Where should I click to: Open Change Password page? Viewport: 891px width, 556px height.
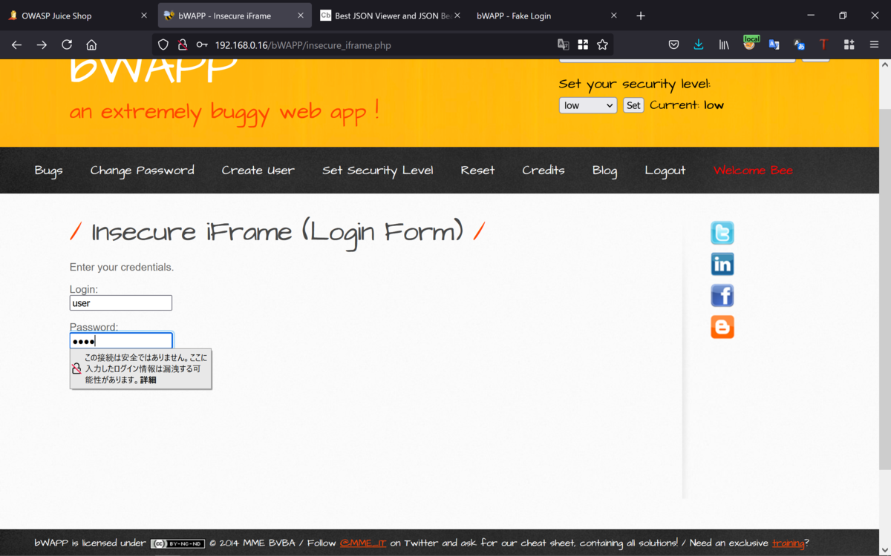pos(143,171)
